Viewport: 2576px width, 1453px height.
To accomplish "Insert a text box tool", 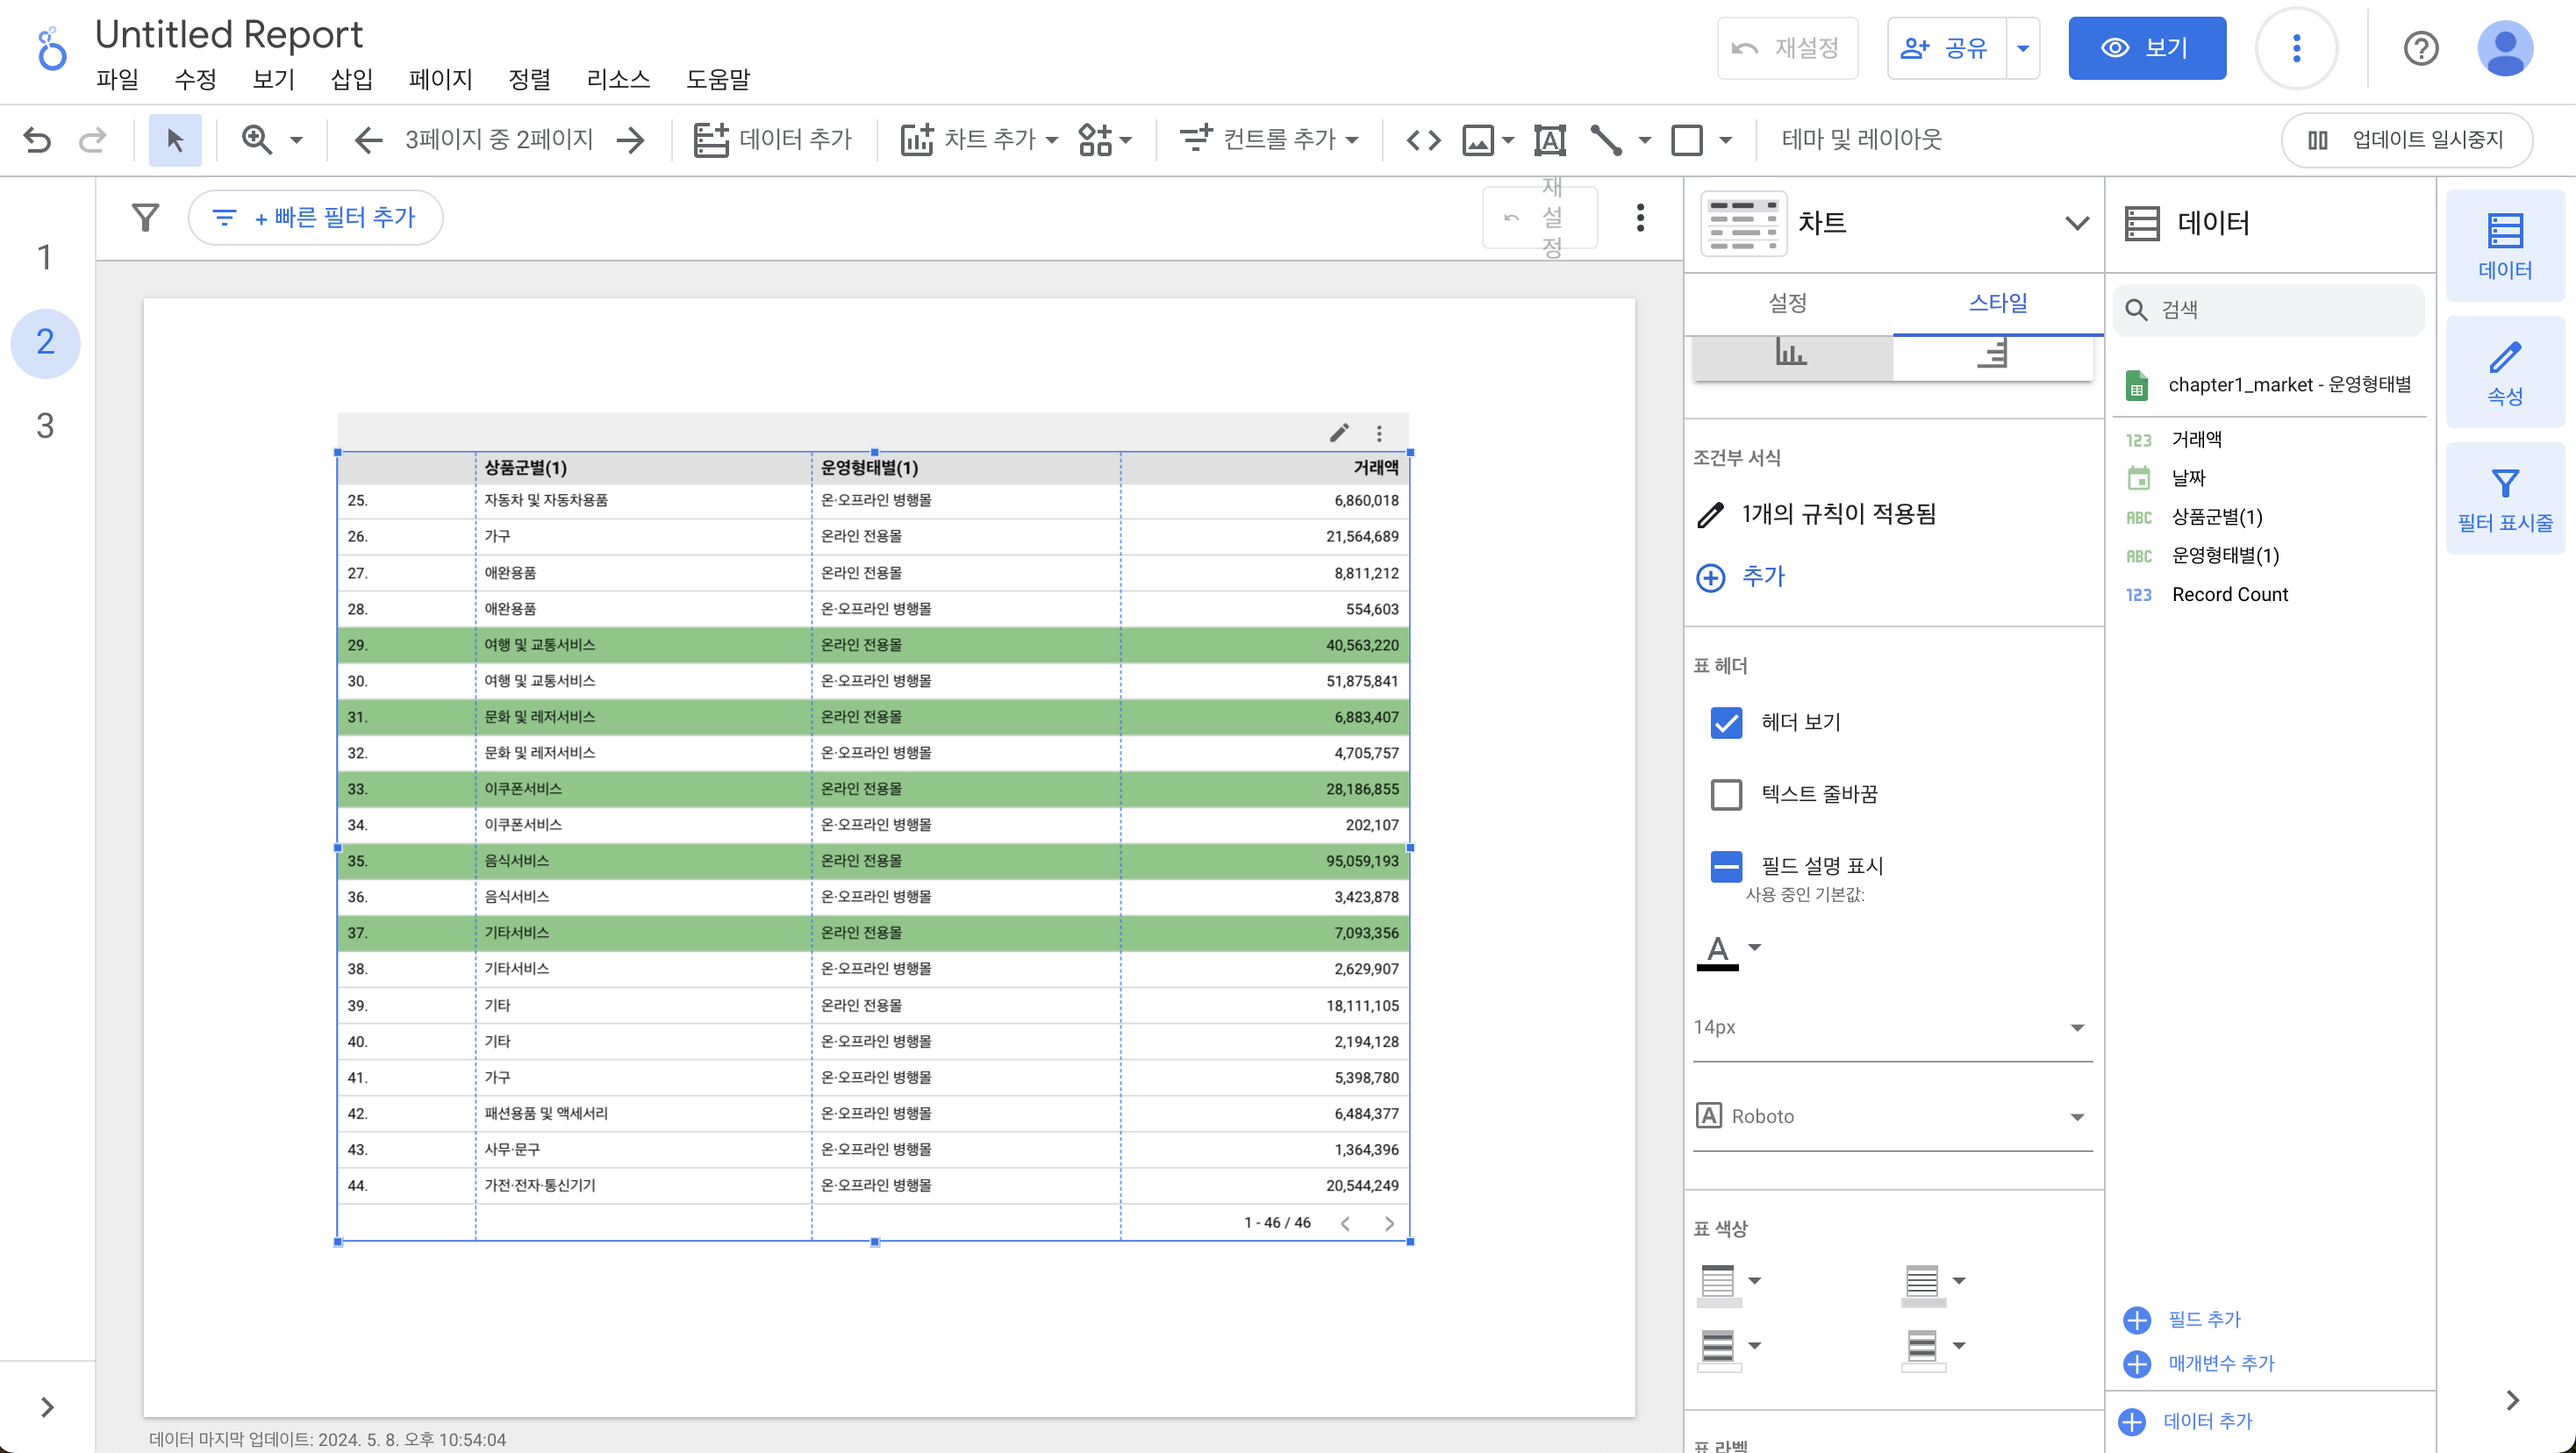I will pyautogui.click(x=1549, y=139).
